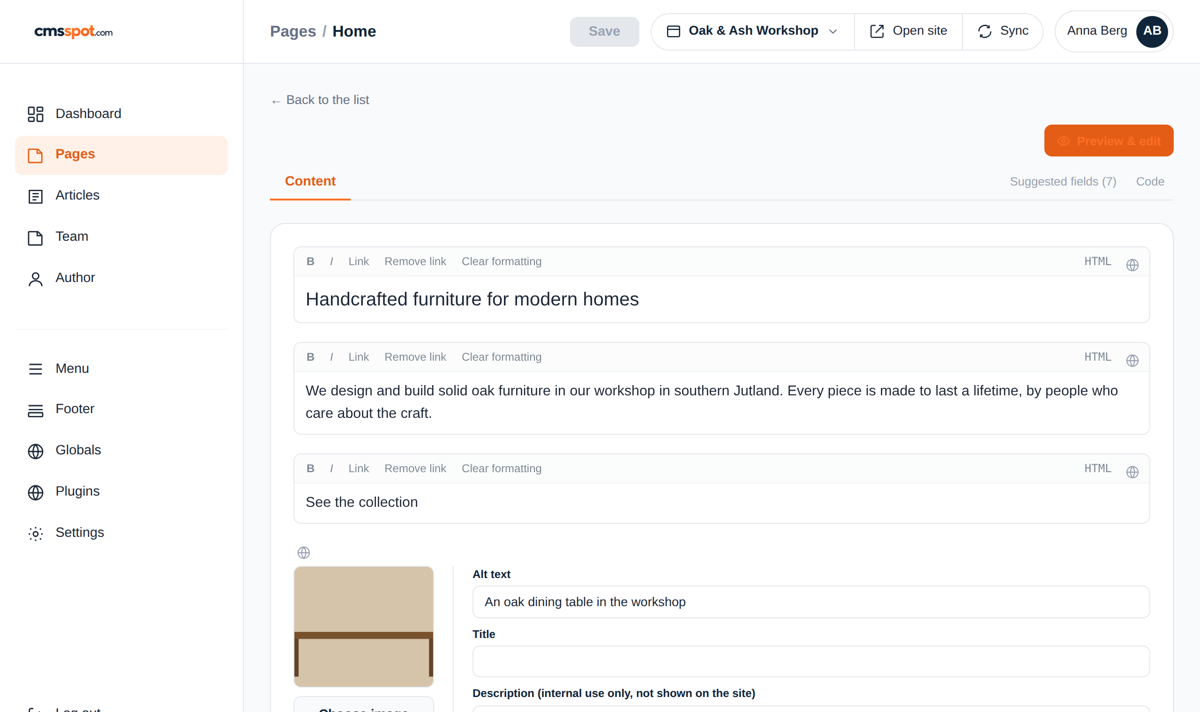Click Remove link in 'See the collection' editor
The height and width of the screenshot is (712, 1200).
[x=415, y=468]
